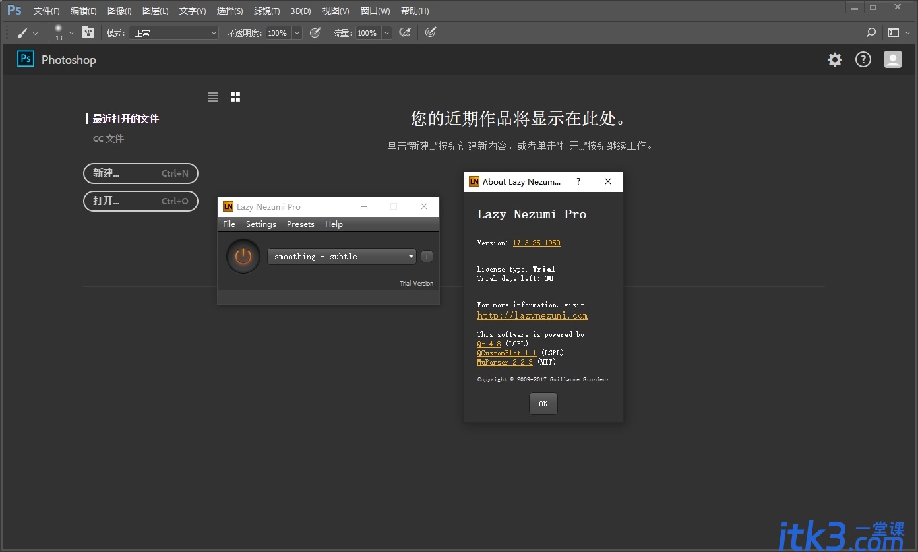Close the Lazy Nezumi Pro window
This screenshot has width=918, height=552.
pyautogui.click(x=424, y=206)
